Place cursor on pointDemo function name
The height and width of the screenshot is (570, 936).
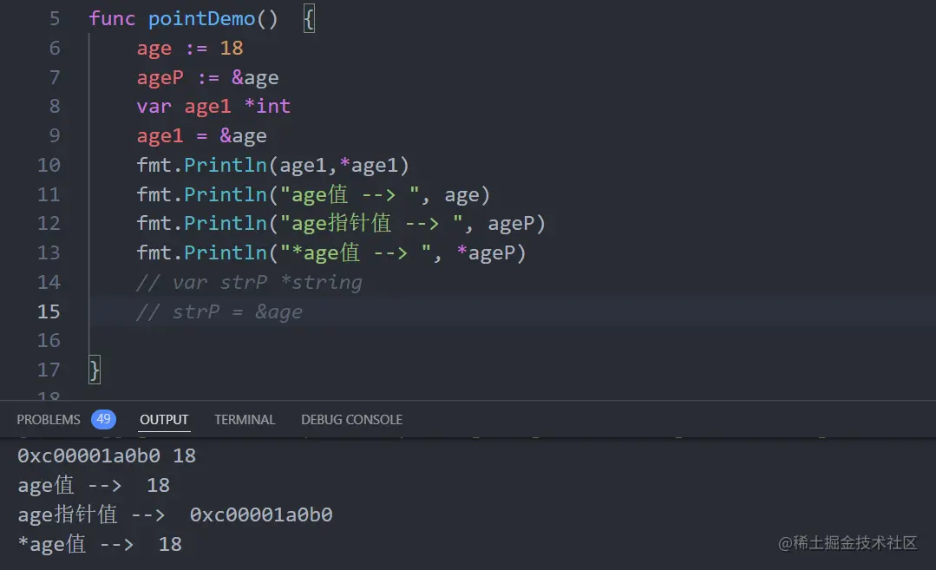(x=202, y=18)
